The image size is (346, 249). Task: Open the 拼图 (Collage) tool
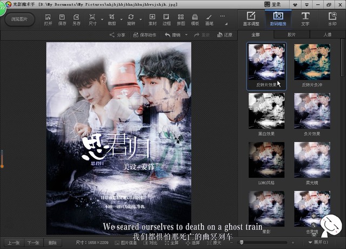[x=181, y=19]
